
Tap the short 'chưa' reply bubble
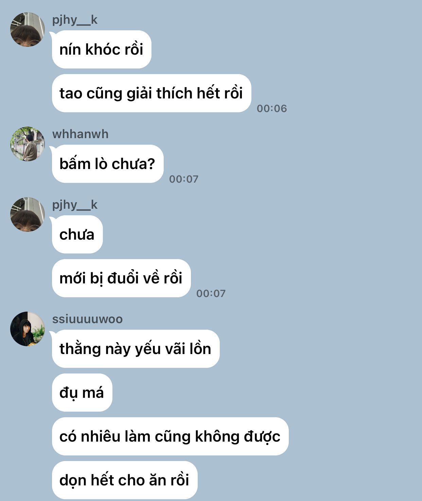[77, 235]
